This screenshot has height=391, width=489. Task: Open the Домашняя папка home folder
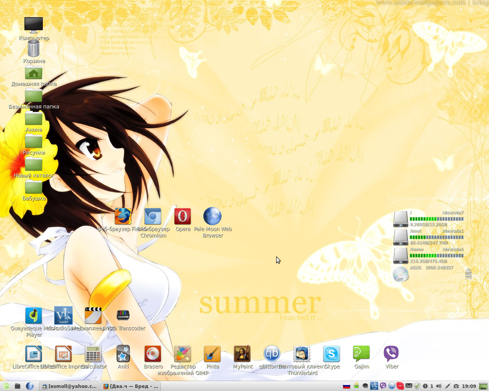click(x=34, y=73)
